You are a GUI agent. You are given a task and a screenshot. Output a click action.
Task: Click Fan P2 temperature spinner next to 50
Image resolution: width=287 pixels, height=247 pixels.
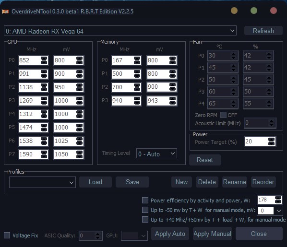click(x=234, y=80)
